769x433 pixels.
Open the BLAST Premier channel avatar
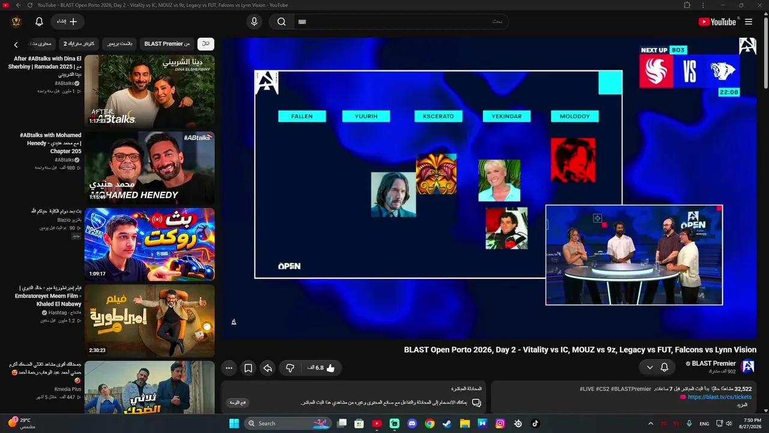[748, 366]
